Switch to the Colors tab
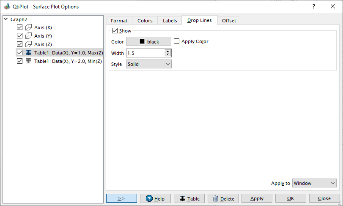The image size is (343, 206). pos(145,21)
